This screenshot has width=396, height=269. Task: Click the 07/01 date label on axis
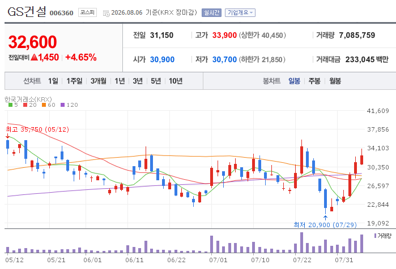(218, 260)
